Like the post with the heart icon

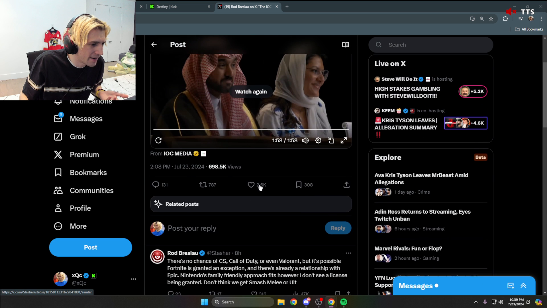click(251, 185)
